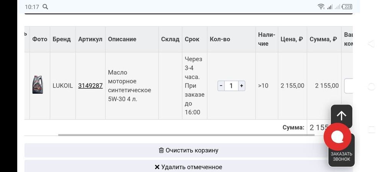Tap the Android recent apps square

[x=371, y=129]
